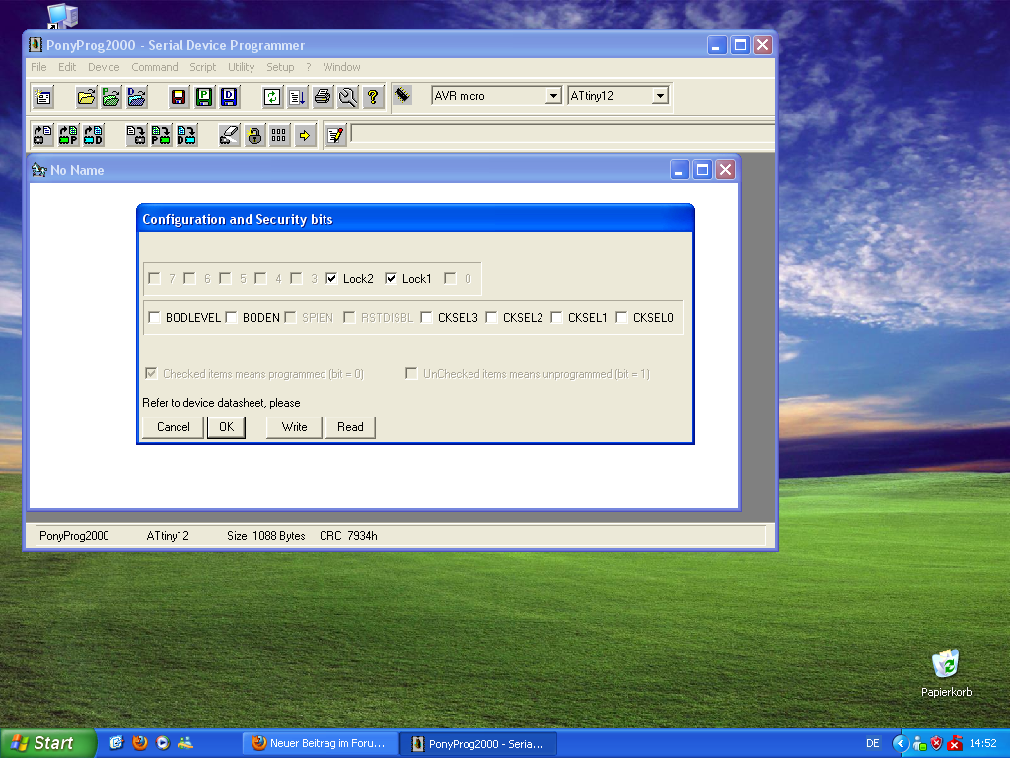Open Program (FLASH) file icon with green P
Viewport: 1010px width, 758px height.
110,97
